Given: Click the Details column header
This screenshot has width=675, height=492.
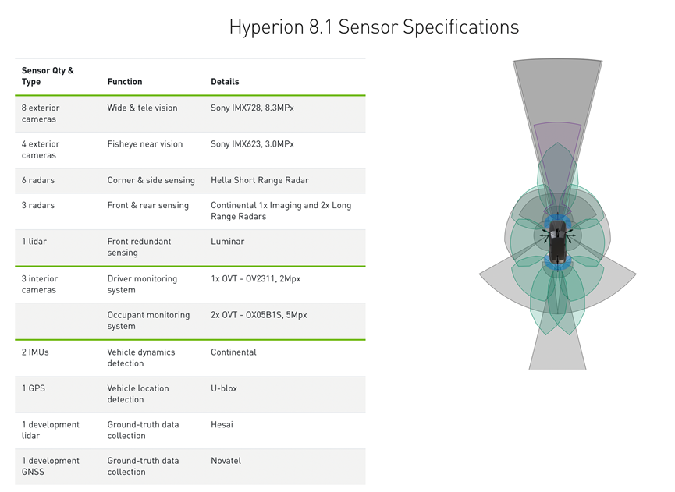Looking at the screenshot, I should (225, 82).
